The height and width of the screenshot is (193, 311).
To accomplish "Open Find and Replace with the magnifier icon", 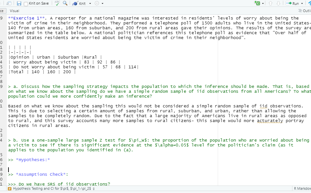I will click(65, 4).
